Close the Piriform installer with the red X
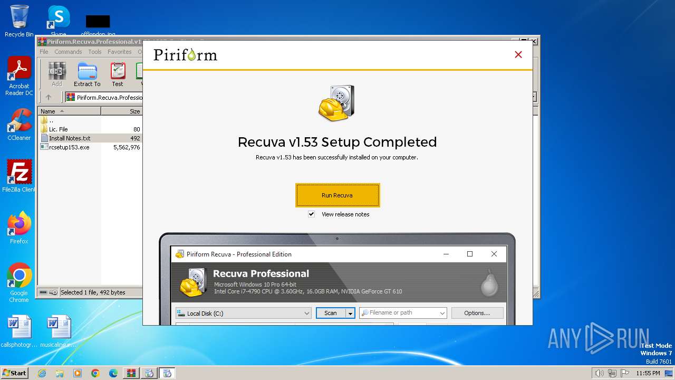The width and height of the screenshot is (675, 380). click(518, 54)
